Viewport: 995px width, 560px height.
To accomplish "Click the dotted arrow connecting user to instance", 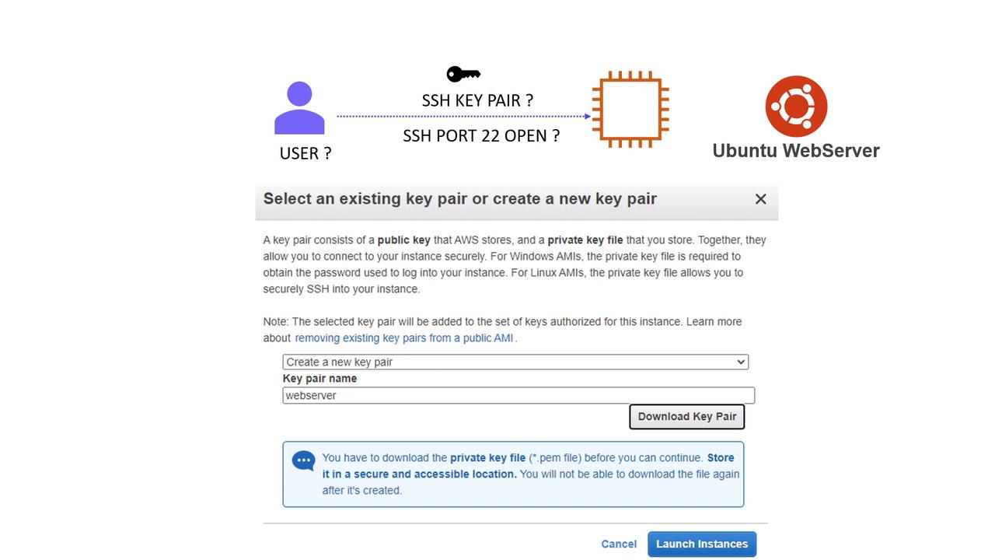I will click(463, 117).
